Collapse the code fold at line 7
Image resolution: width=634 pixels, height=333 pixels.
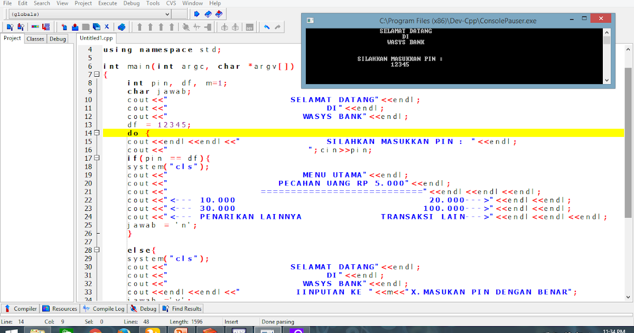[x=96, y=75]
